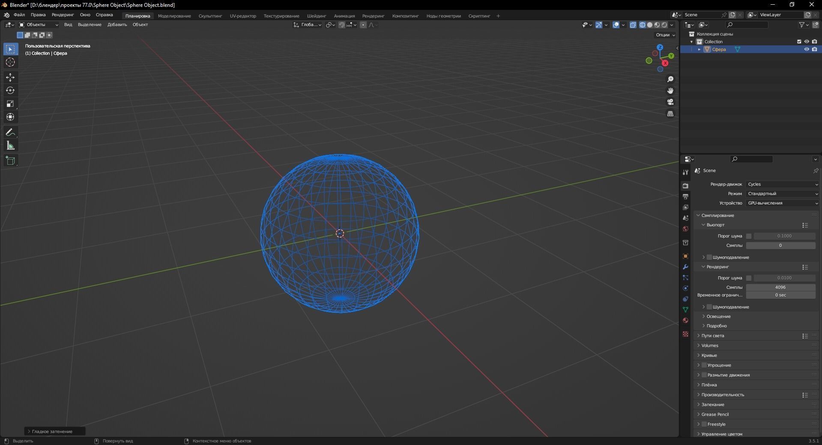Enable the Шумоподавление checkbox under Рендеринг

coord(709,307)
